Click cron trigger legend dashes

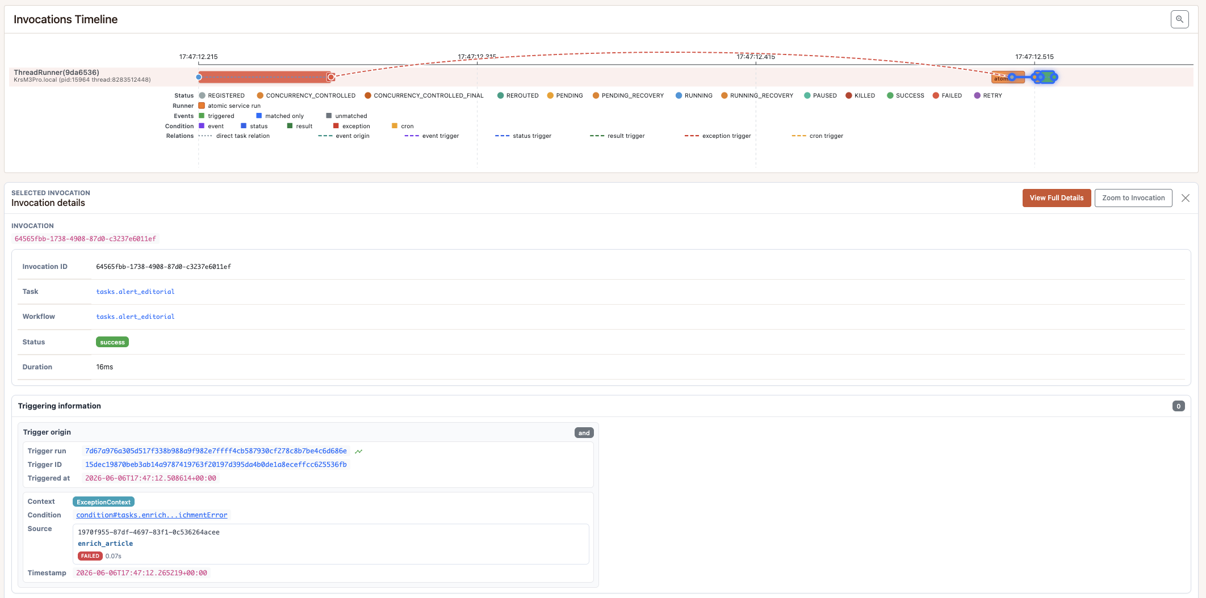point(799,136)
